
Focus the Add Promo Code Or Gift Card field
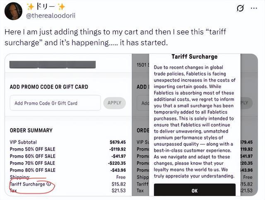(x=55, y=103)
